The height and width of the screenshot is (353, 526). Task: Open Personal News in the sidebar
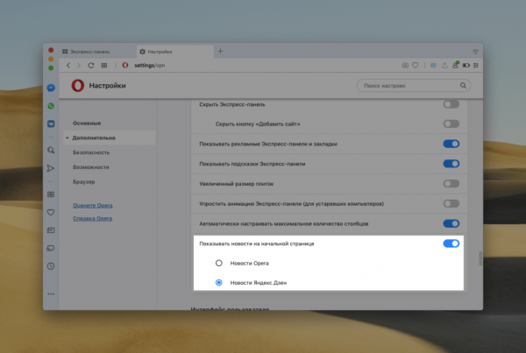click(51, 230)
